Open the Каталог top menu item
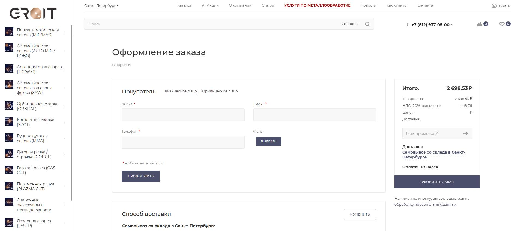The width and height of the screenshot is (518, 231). [x=184, y=5]
